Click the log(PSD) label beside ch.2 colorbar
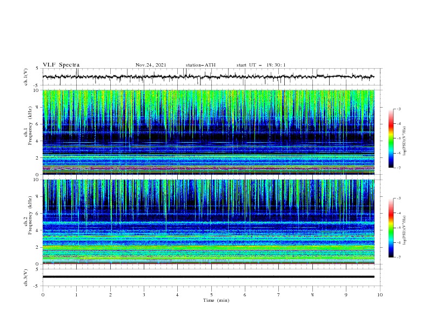 pyautogui.click(x=405, y=230)
